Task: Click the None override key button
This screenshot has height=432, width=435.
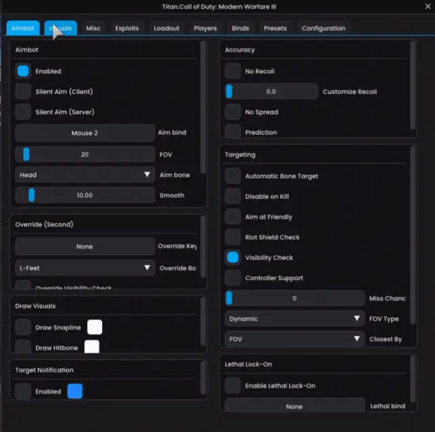Action: (x=85, y=246)
